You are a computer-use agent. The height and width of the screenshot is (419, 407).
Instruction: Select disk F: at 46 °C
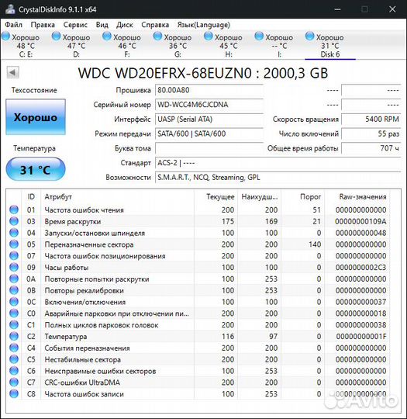click(x=122, y=46)
